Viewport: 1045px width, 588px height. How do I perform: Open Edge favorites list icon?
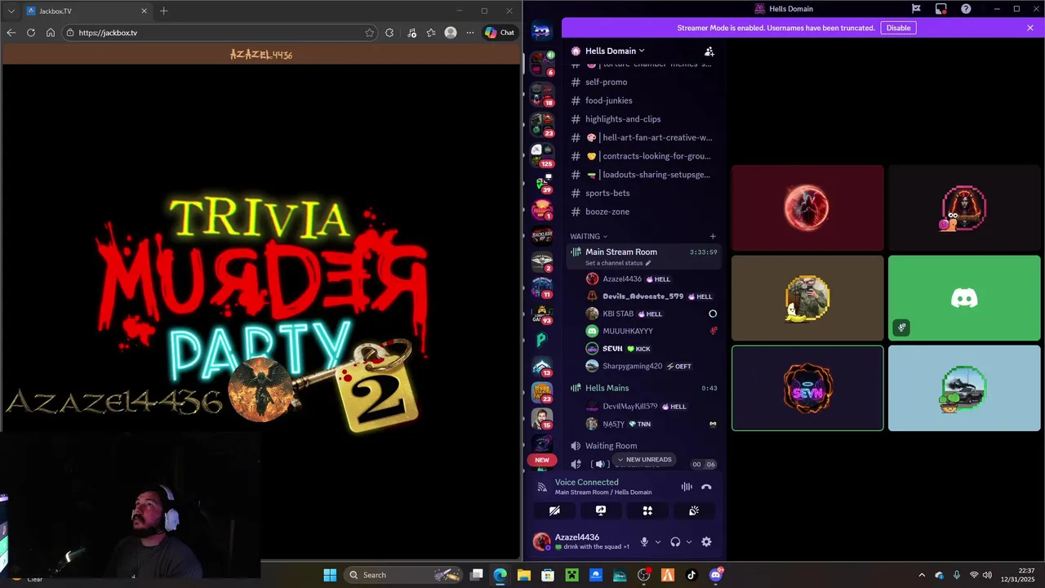(x=431, y=33)
